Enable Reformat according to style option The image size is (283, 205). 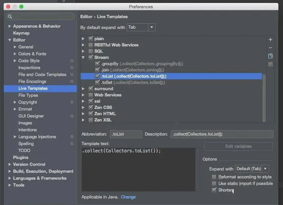tap(214, 177)
